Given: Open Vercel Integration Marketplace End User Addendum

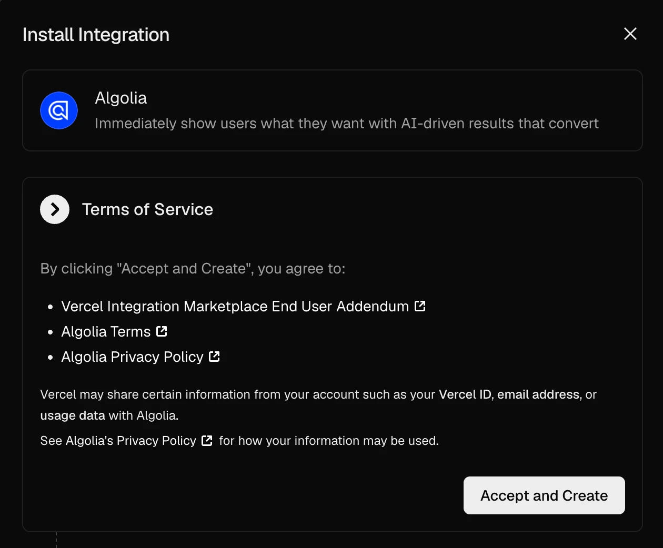Looking at the screenshot, I should pyautogui.click(x=235, y=306).
